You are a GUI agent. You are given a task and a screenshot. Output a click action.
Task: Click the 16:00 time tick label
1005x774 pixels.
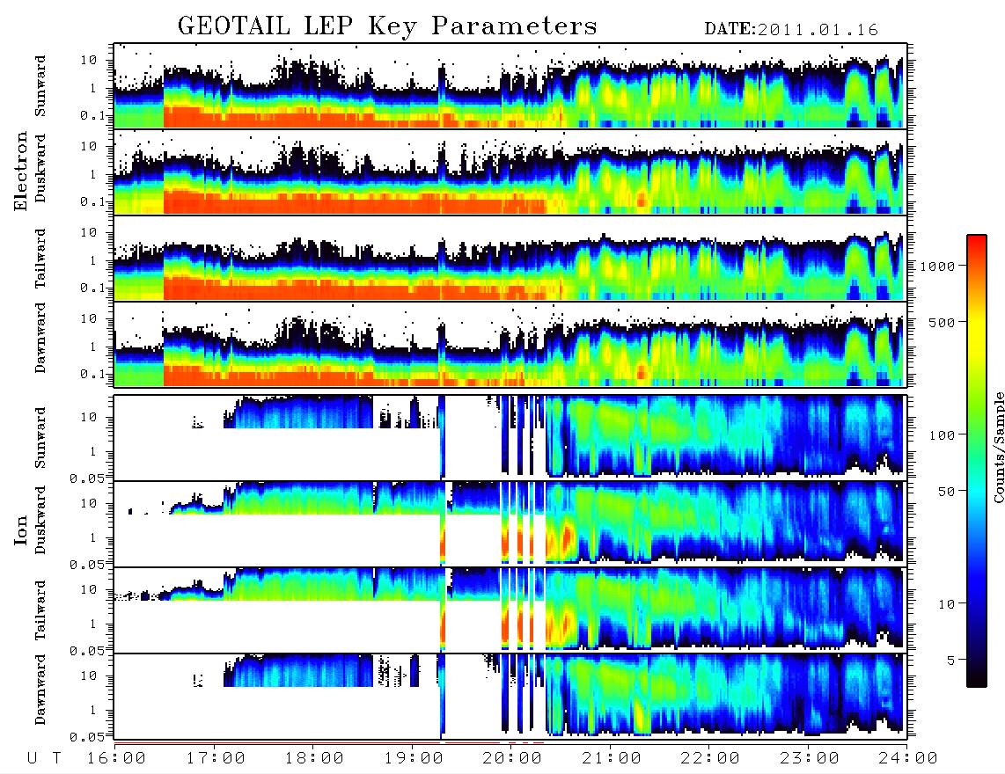coord(117,758)
